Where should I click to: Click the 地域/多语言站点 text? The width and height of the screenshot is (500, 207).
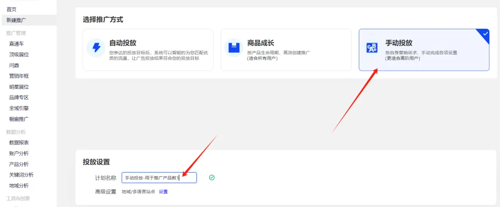[x=138, y=192]
